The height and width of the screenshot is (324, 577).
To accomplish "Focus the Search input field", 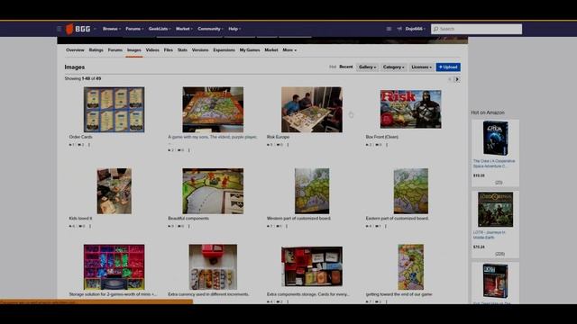I will 476,29.
